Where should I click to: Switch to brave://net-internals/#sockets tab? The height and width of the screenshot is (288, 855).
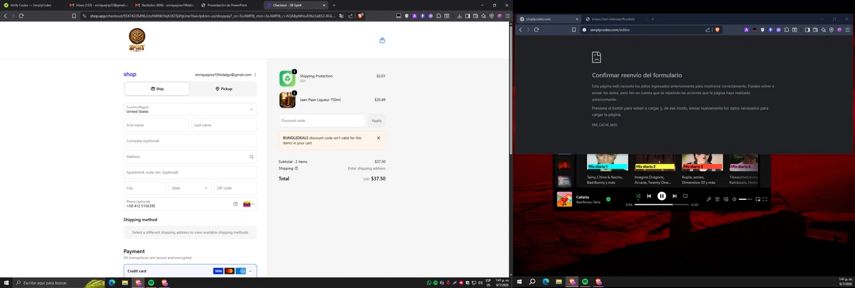(x=614, y=19)
